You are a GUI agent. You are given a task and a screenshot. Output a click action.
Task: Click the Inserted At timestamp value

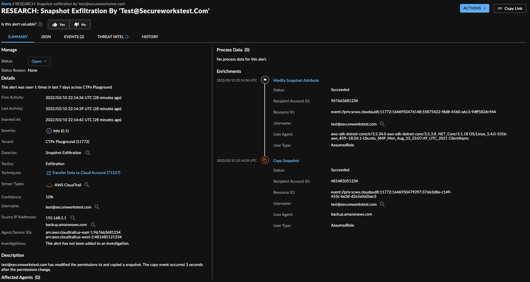point(84,120)
